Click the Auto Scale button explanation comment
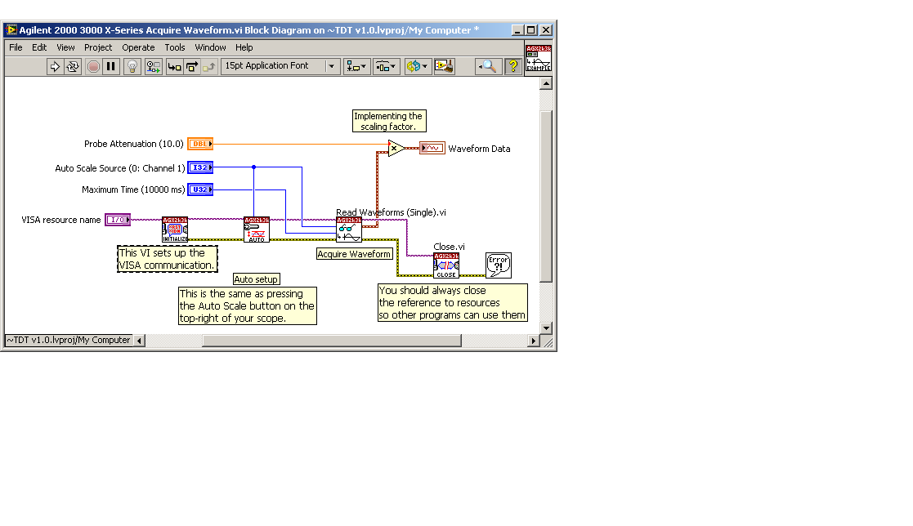The width and height of the screenshot is (913, 526). pyautogui.click(x=248, y=305)
